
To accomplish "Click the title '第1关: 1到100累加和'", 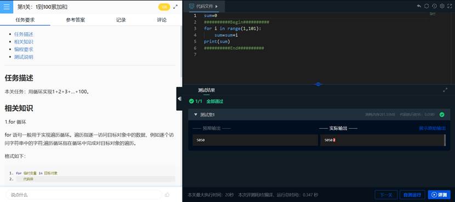I will 42,7.
